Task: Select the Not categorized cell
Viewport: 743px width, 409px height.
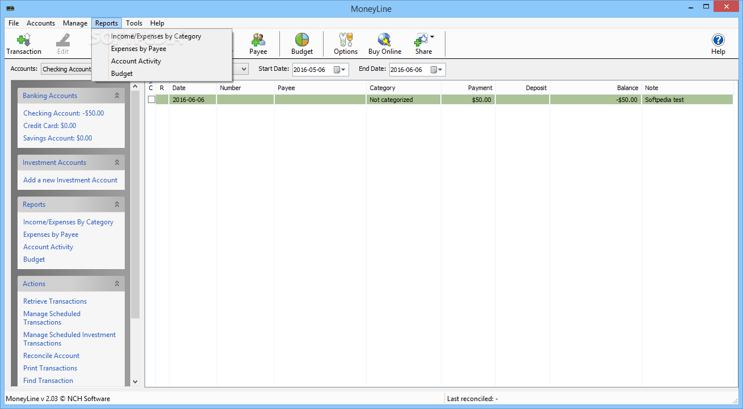Action: coord(404,100)
